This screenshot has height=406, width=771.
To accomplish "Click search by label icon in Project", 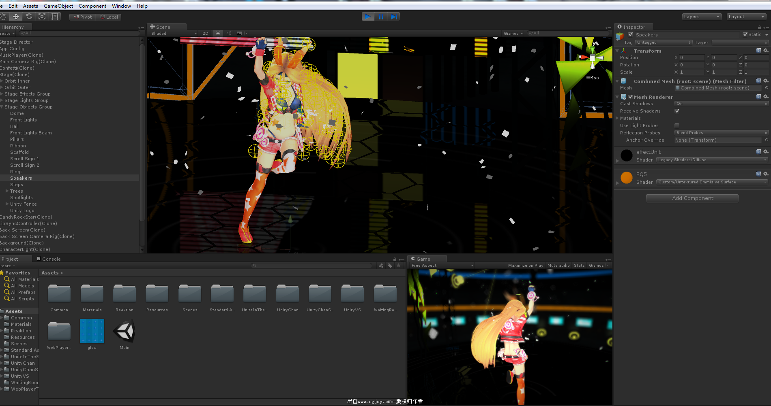I will [x=390, y=266].
